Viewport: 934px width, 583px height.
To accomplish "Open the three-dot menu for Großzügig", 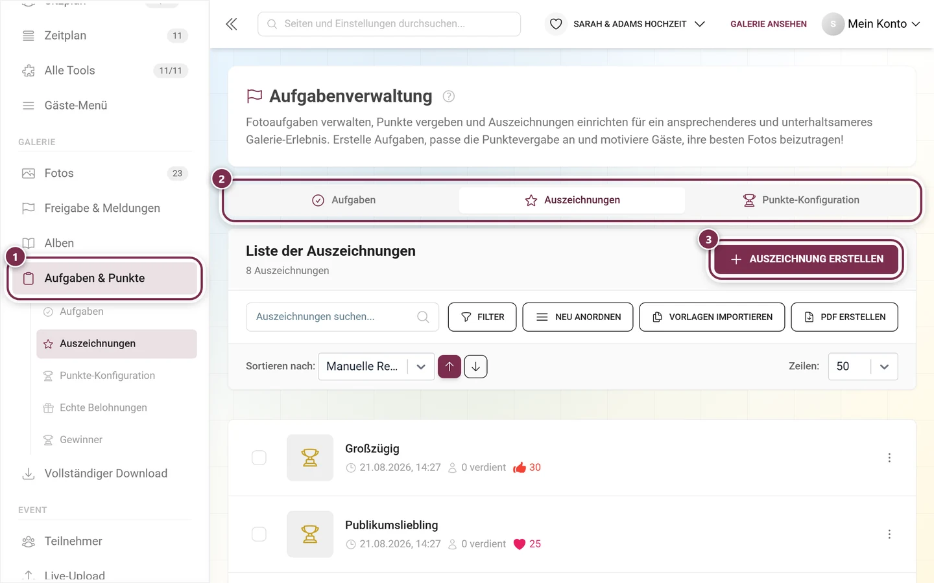I will point(889,458).
